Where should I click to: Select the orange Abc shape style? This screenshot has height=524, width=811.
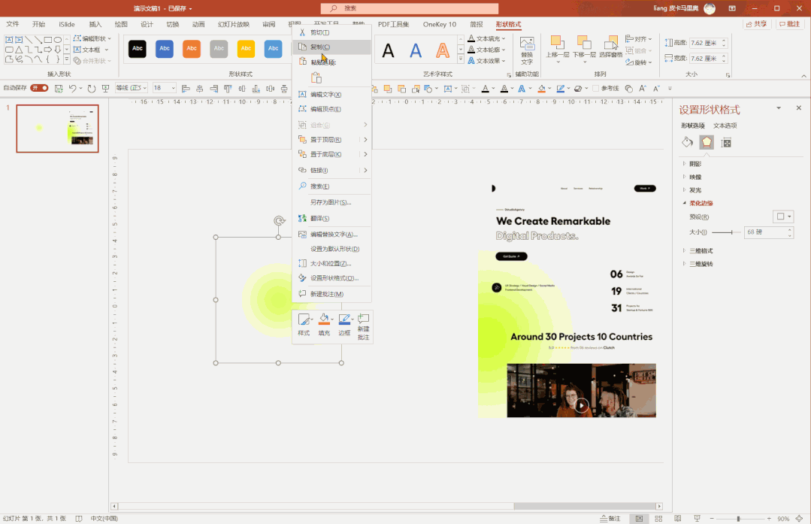[192, 49]
